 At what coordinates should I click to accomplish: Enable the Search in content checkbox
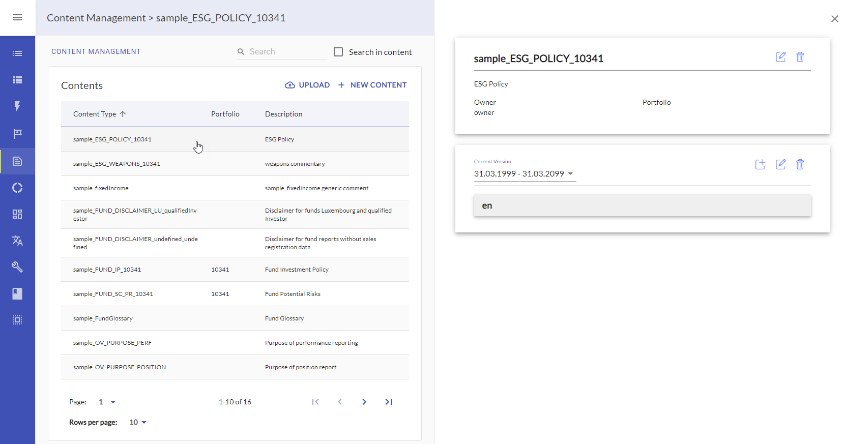338,52
